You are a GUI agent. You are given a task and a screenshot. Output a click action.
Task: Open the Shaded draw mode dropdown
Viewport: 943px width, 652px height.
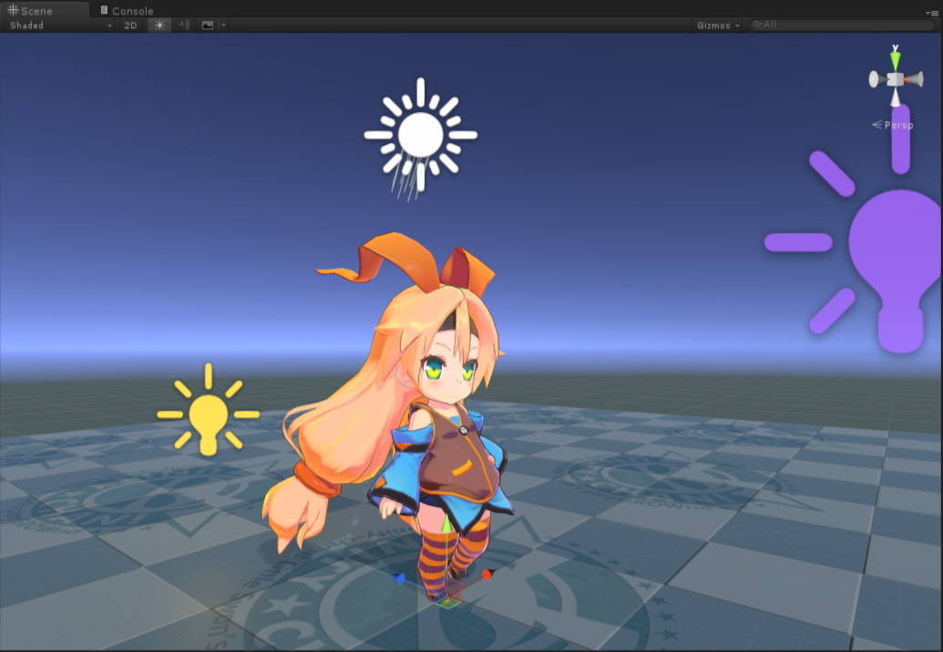coord(60,25)
